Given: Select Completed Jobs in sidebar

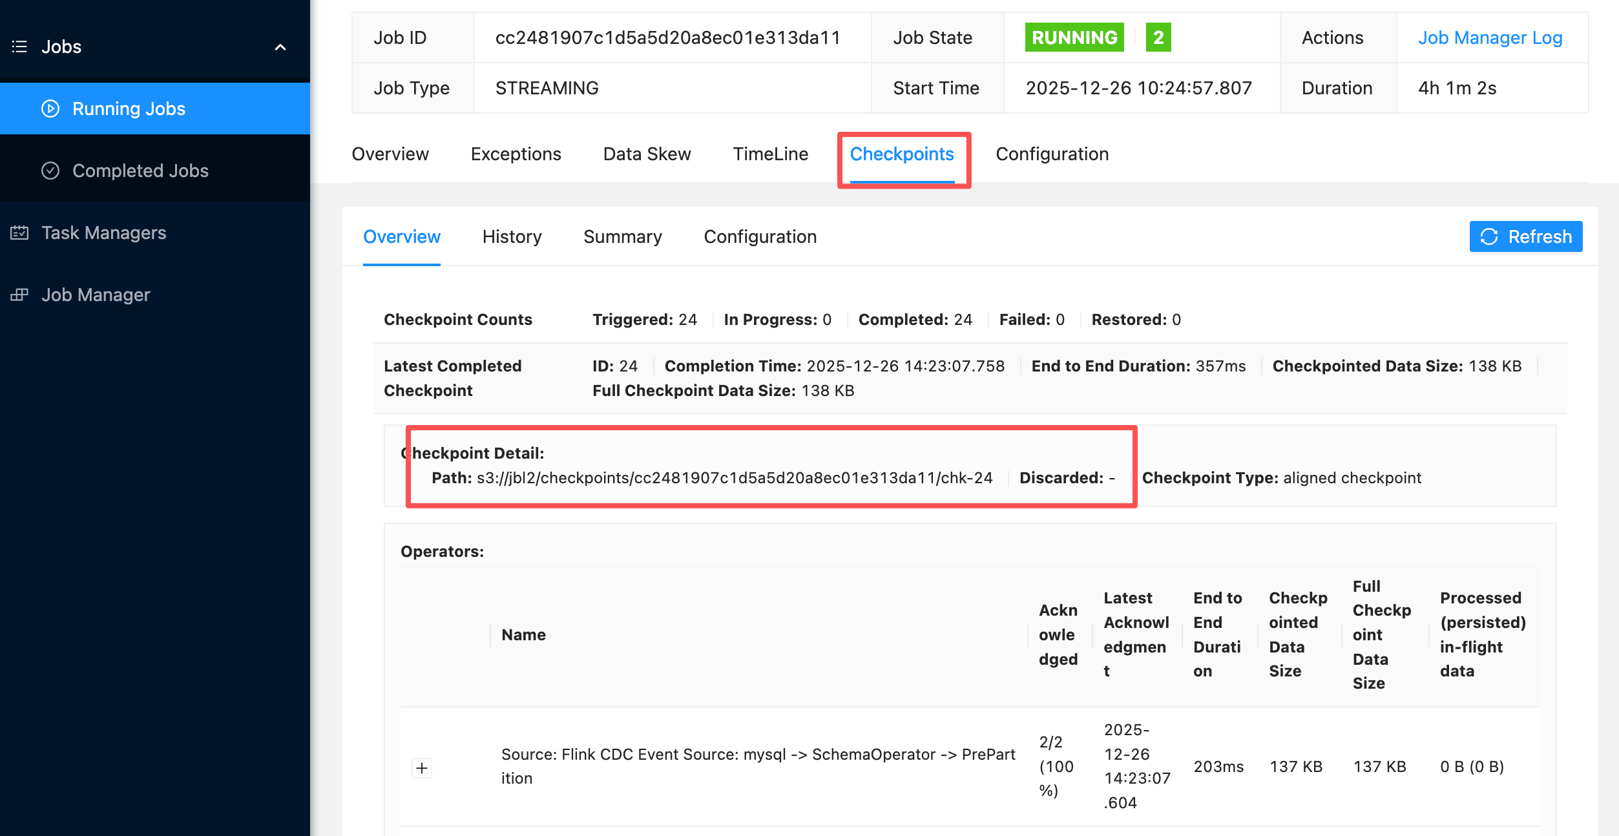Looking at the screenshot, I should click(x=140, y=171).
